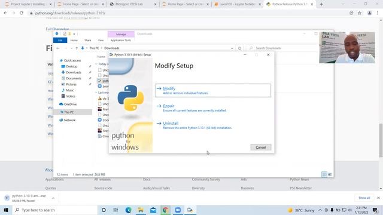383x215 pixels.
Task: Click the Chrome address bar URL
Action: (x=70, y=13)
